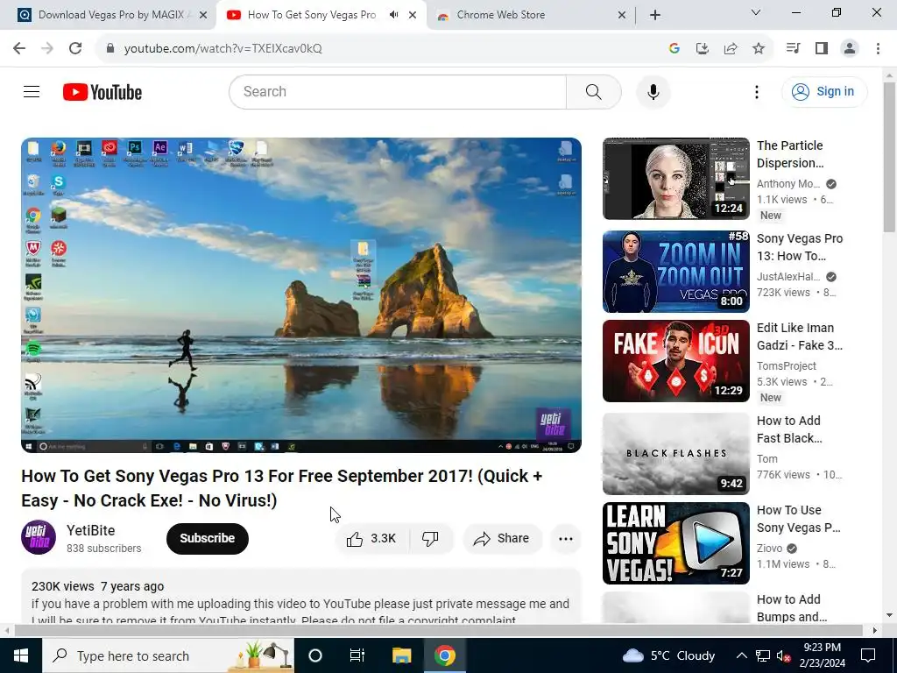The height and width of the screenshot is (673, 897).
Task: Open network tray icon
Action: 763,655
